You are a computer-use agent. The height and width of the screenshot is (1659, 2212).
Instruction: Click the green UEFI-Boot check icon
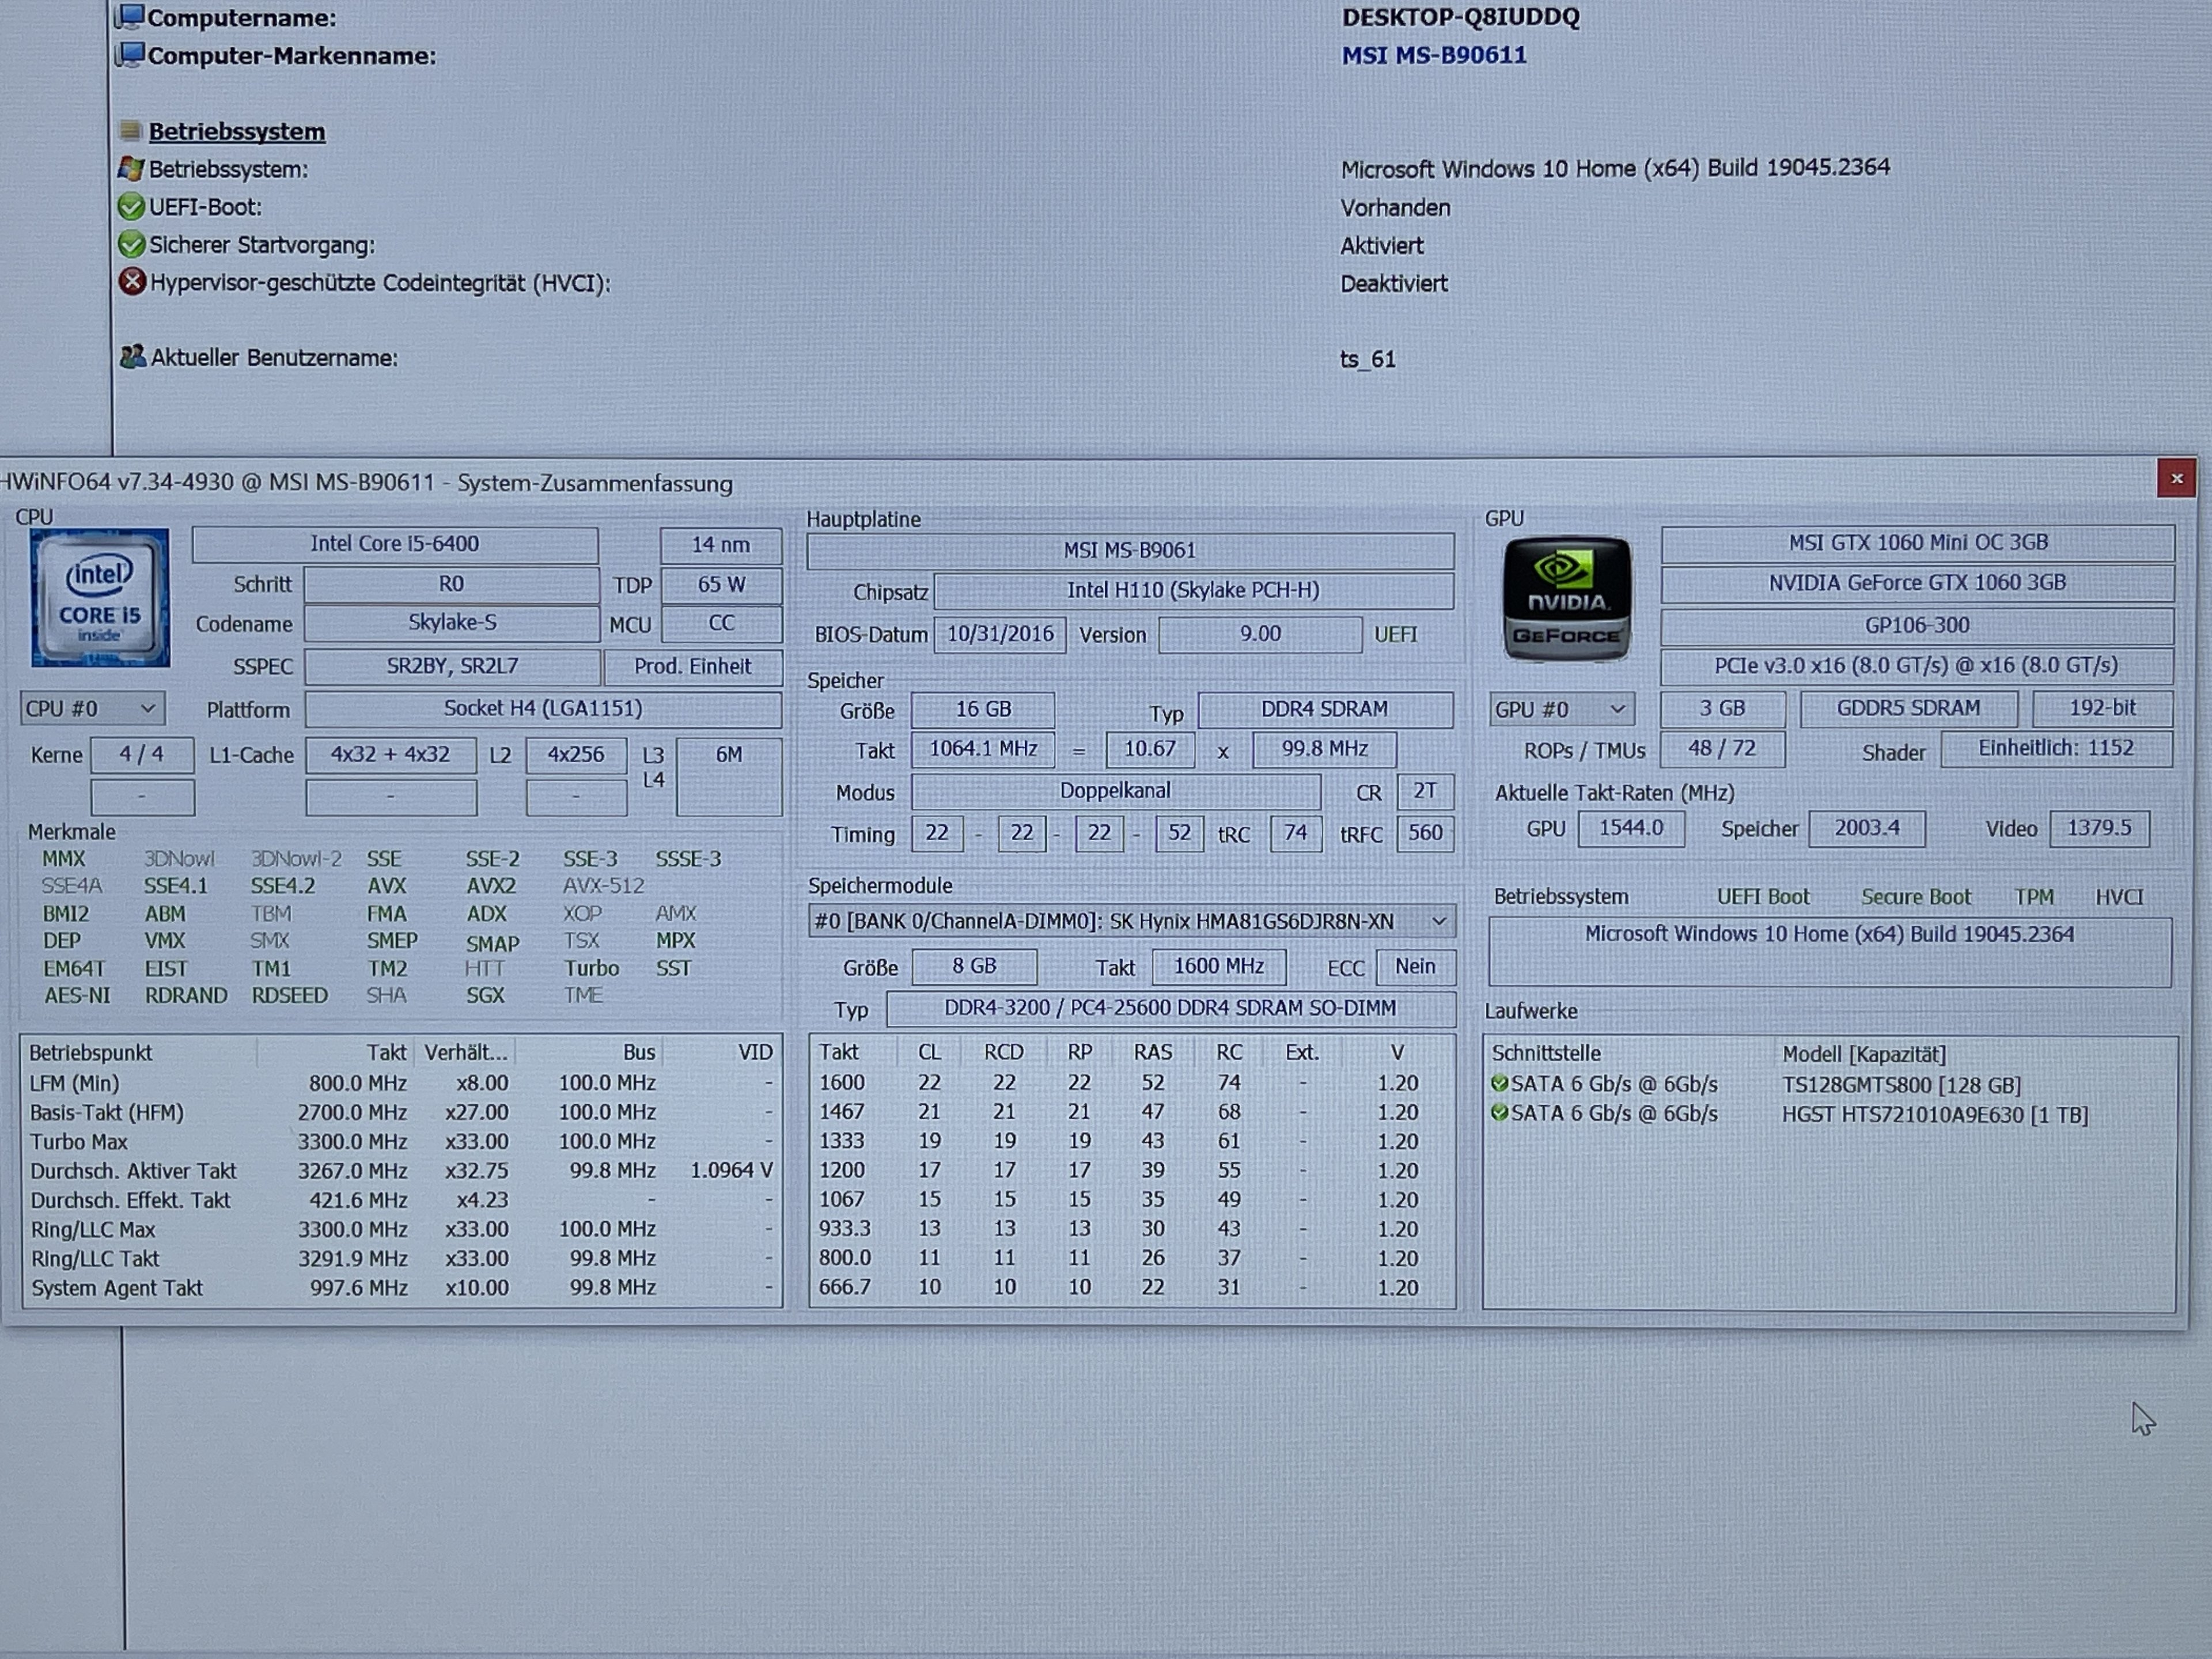click(131, 207)
